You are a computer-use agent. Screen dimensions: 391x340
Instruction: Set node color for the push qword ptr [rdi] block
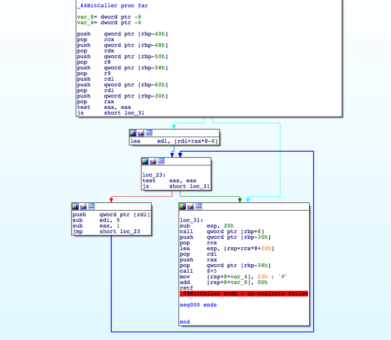coord(76,206)
